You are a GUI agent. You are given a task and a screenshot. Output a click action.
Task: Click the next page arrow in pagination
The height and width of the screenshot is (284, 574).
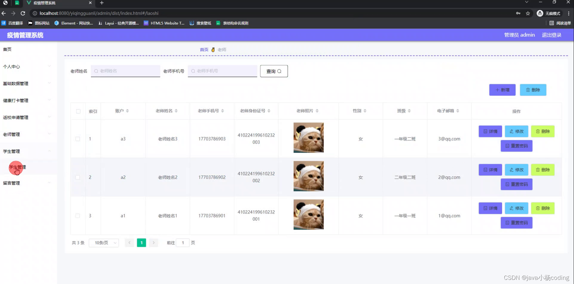tap(153, 243)
